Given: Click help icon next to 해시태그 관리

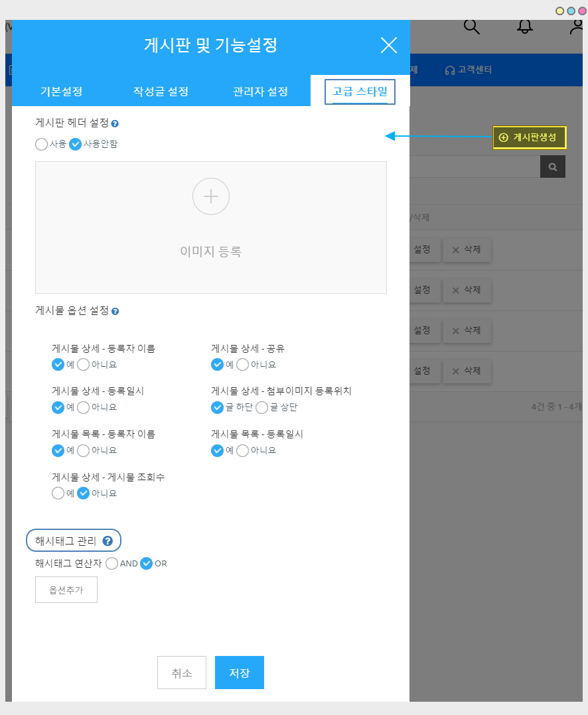Looking at the screenshot, I should pos(108,541).
